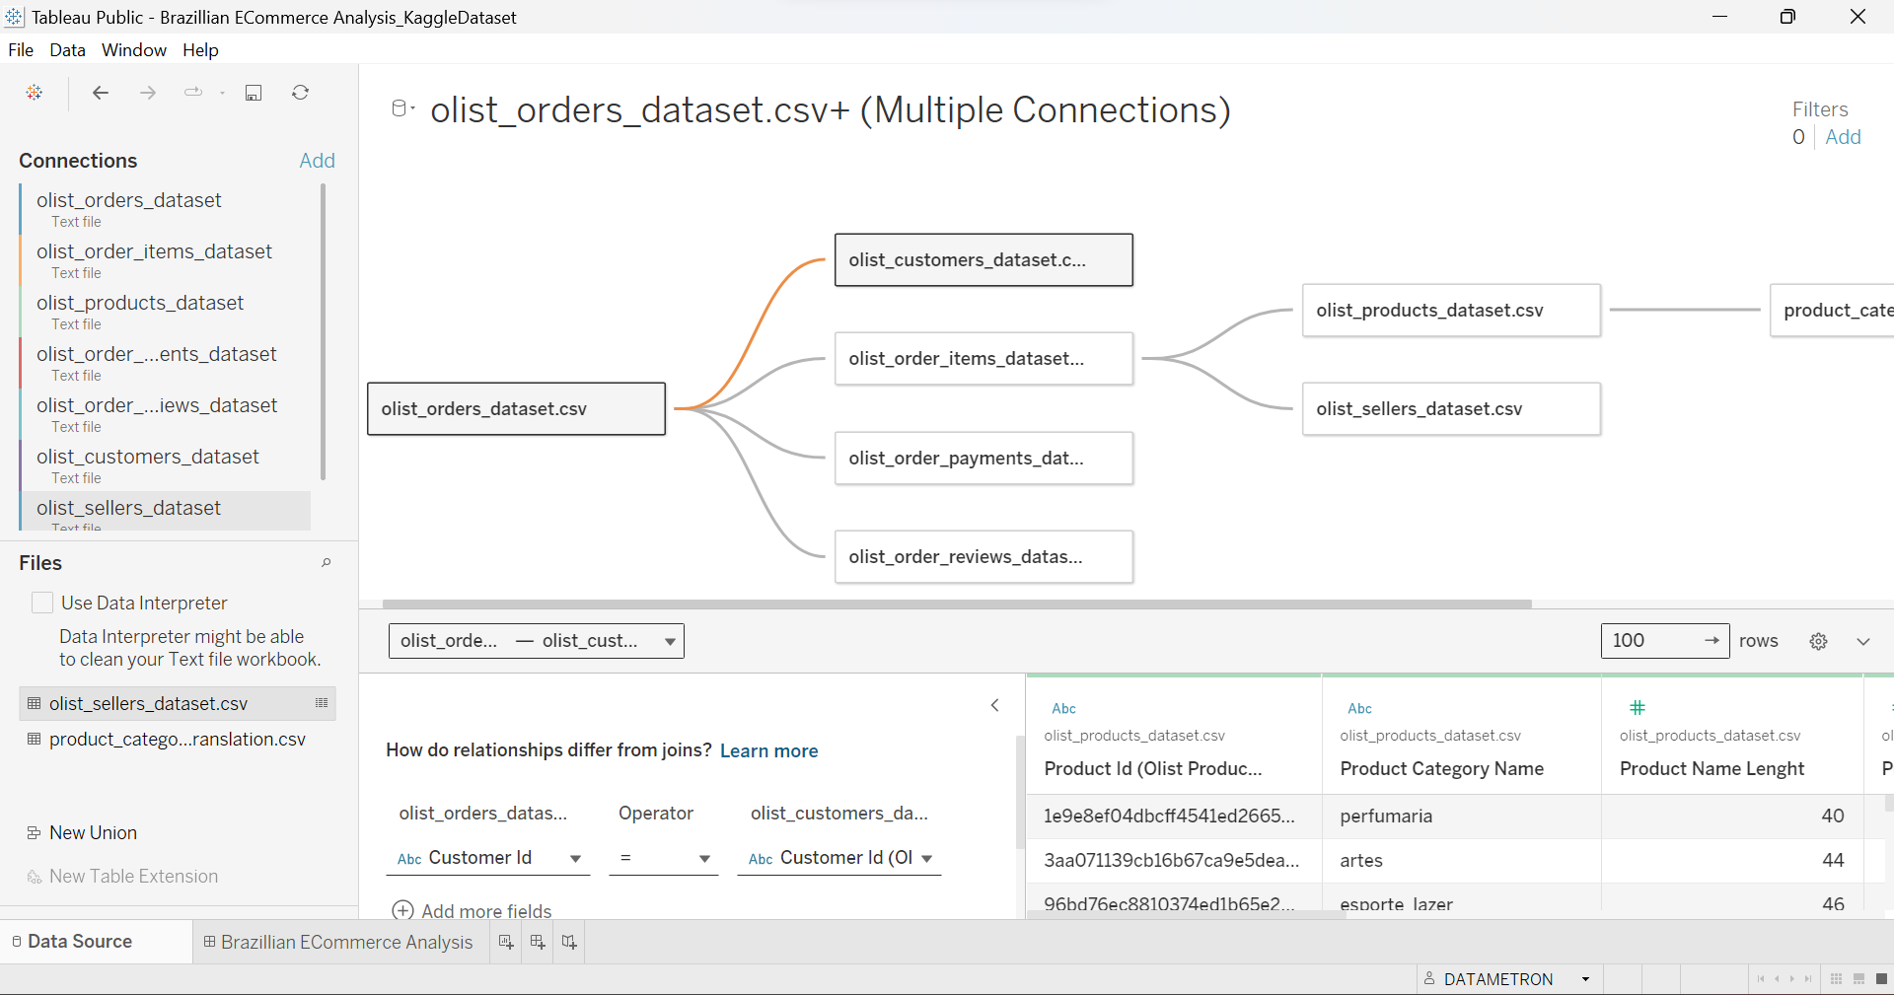
Task: Click the replay animation icon in toolbar
Action: click(193, 92)
